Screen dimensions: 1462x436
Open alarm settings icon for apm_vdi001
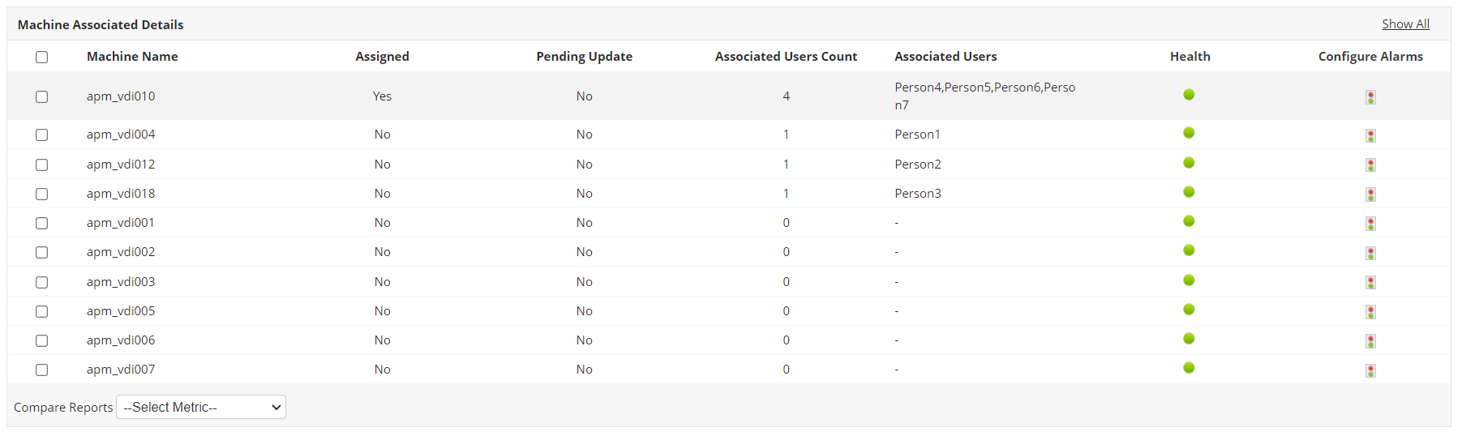pyautogui.click(x=1370, y=224)
